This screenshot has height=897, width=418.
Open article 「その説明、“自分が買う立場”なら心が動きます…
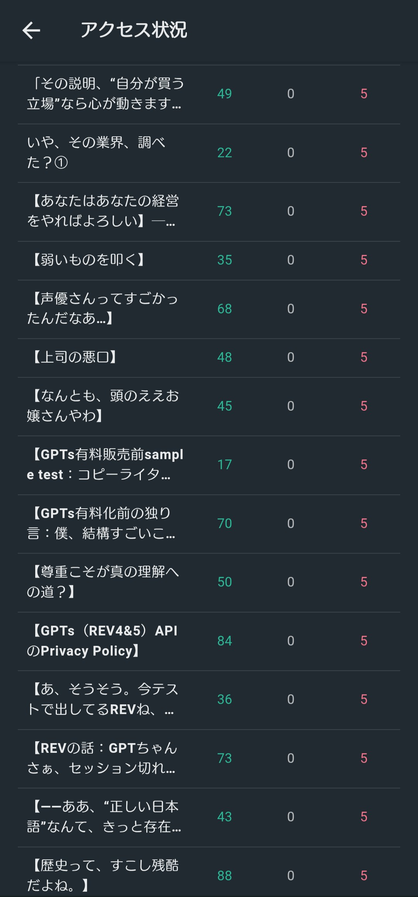coord(105,94)
